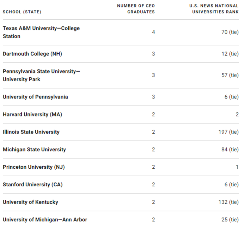Click the Number of CEO Graduates header
244x228 pixels.
136,9
